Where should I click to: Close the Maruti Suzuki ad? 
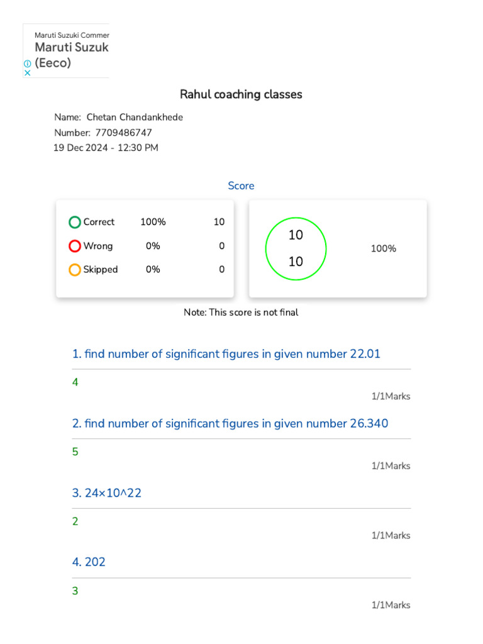click(x=27, y=72)
